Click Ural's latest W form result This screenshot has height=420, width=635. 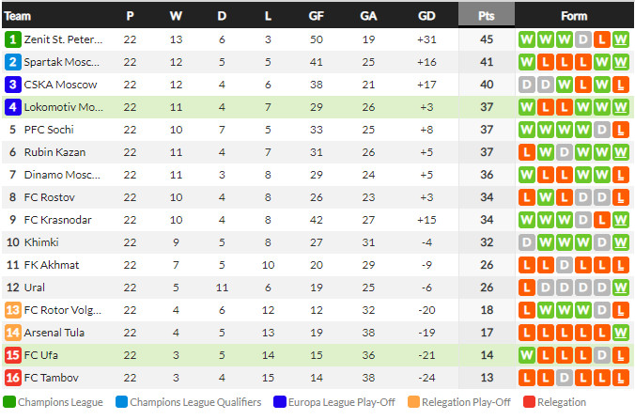[621, 288]
